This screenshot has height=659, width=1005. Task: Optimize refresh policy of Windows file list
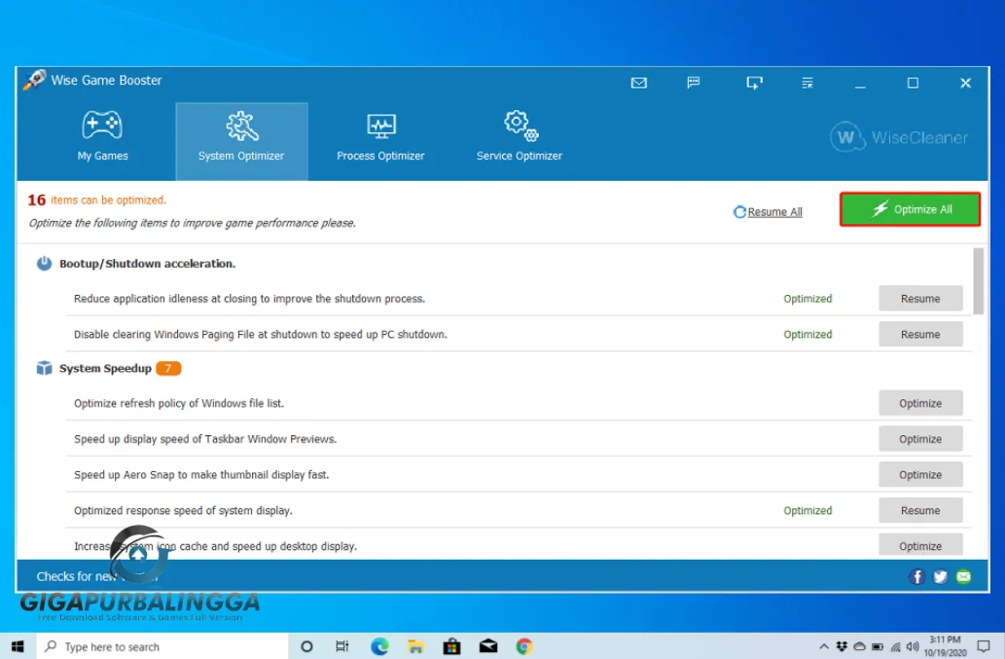[x=920, y=403]
